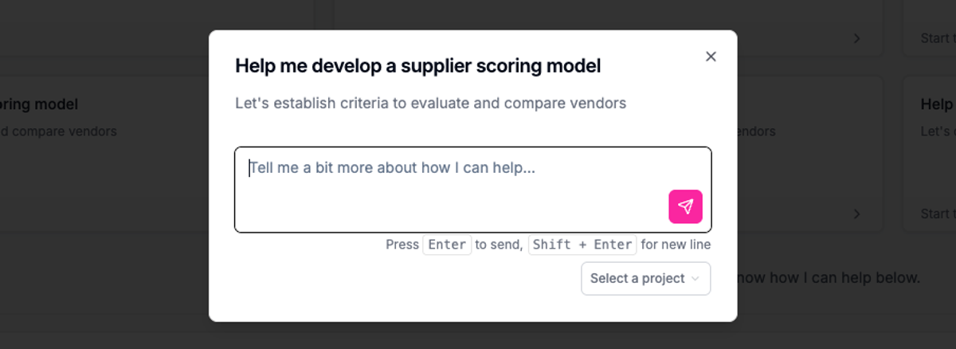956x349 pixels.
Task: Click the subtitle 'Let's establish criteria' text
Action: pyautogui.click(x=430, y=103)
